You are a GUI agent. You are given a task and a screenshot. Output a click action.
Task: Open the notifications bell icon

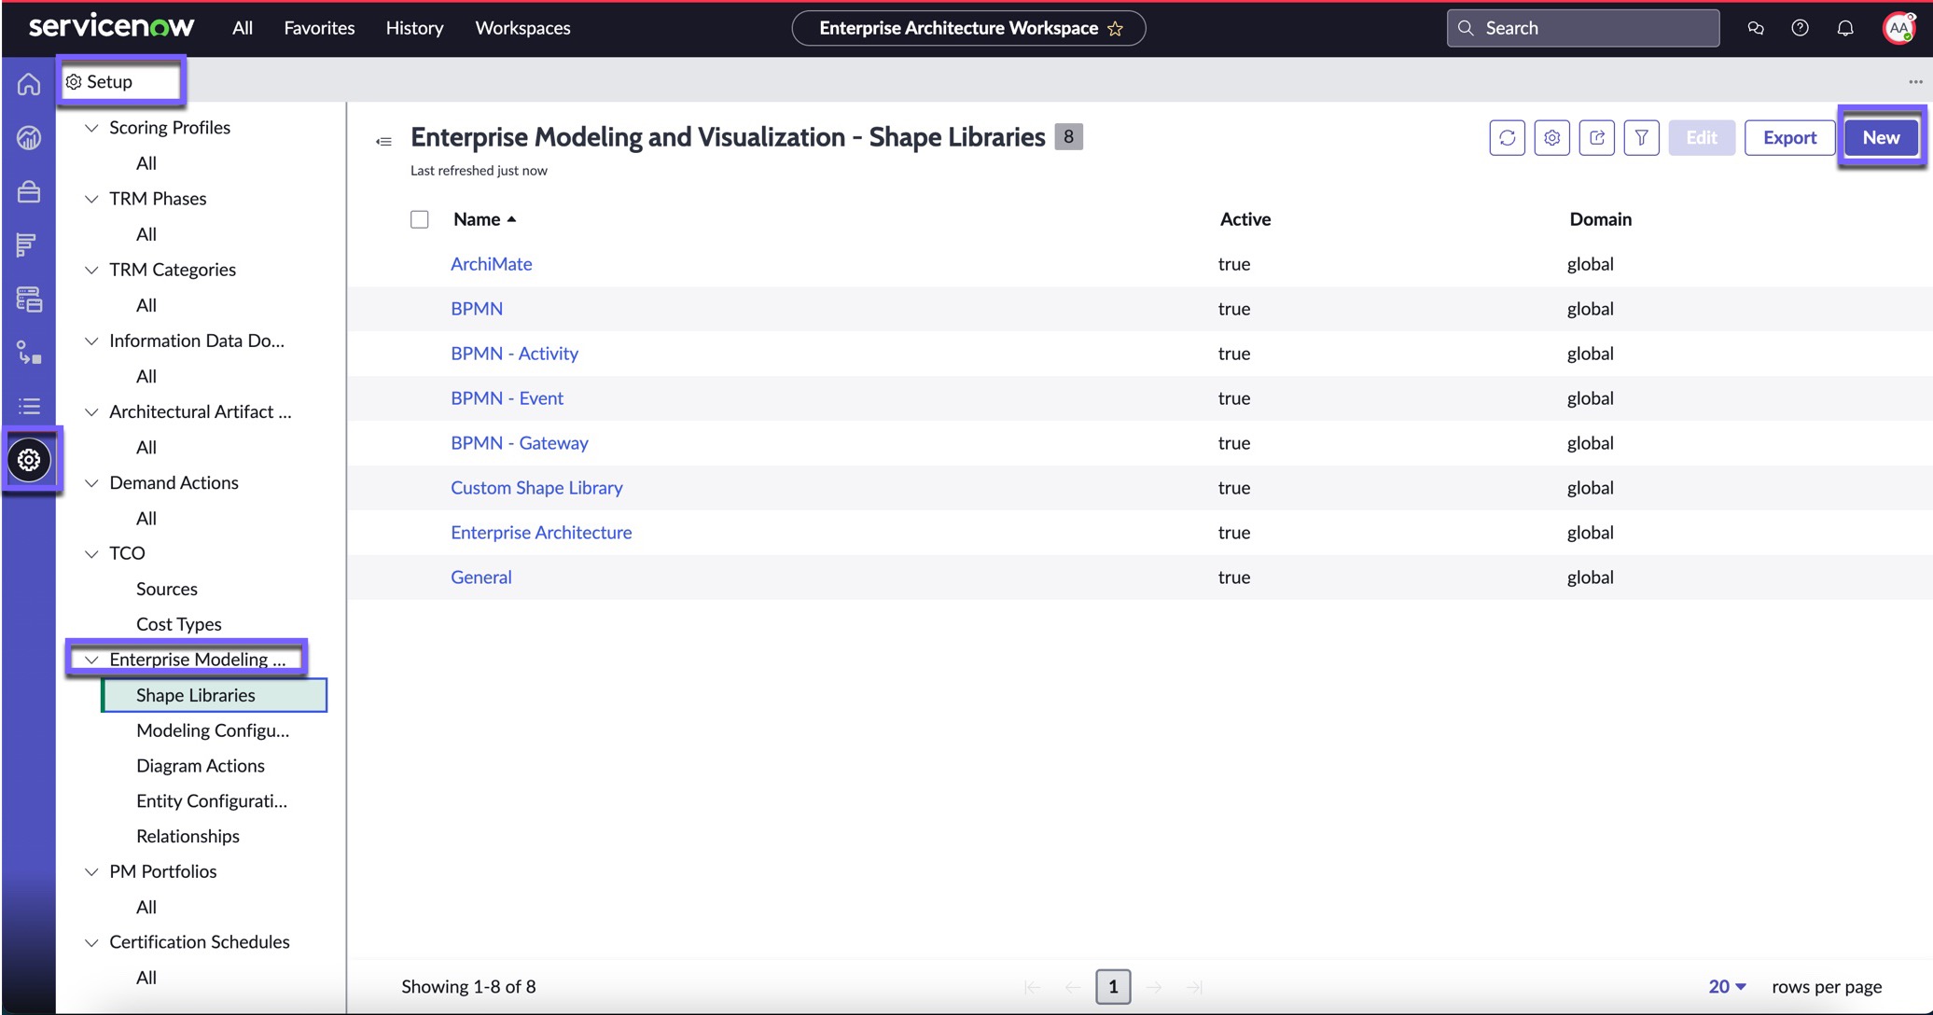[x=1844, y=28]
